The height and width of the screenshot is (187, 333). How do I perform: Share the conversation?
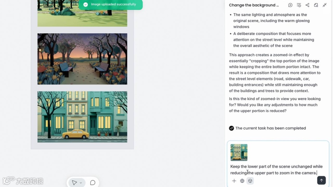(x=307, y=5)
